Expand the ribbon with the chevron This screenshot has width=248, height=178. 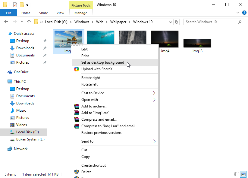coord(237,13)
